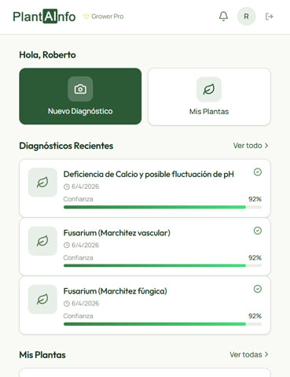Click clock icon on Deficiencia de Calcio card
The width and height of the screenshot is (290, 377).
67,187
